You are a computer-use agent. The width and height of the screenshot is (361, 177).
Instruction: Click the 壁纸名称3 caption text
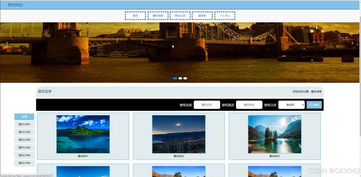[x=275, y=156]
